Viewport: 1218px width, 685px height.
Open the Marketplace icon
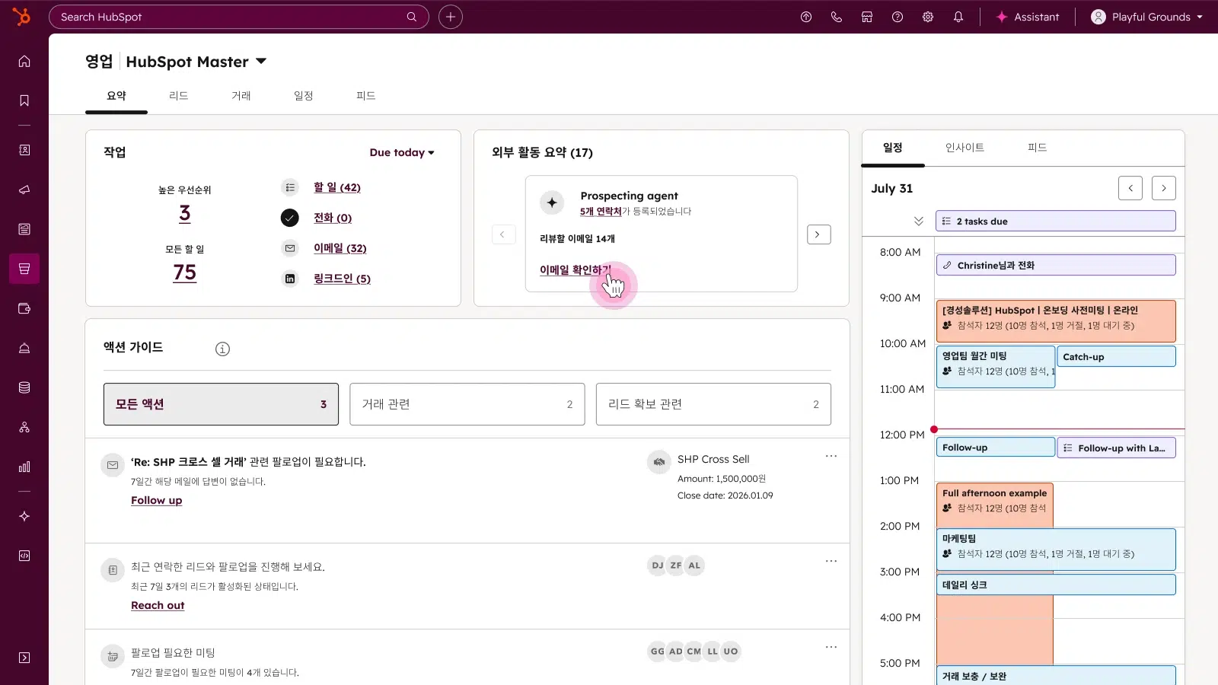click(867, 17)
